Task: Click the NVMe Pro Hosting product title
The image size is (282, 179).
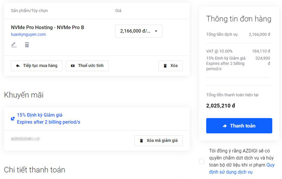Action: pos(48,27)
